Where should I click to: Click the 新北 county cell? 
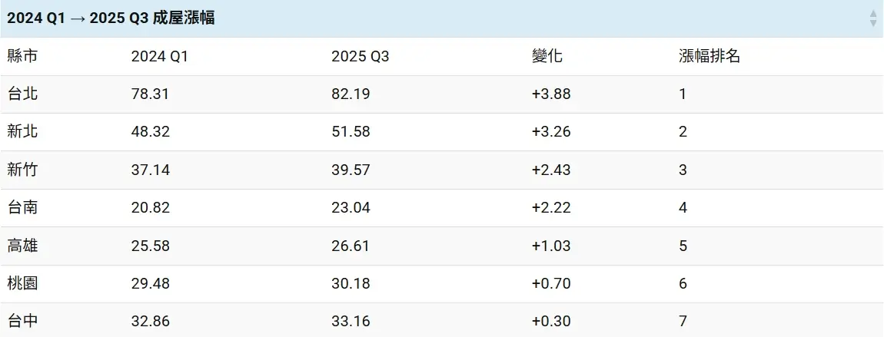coord(22,131)
